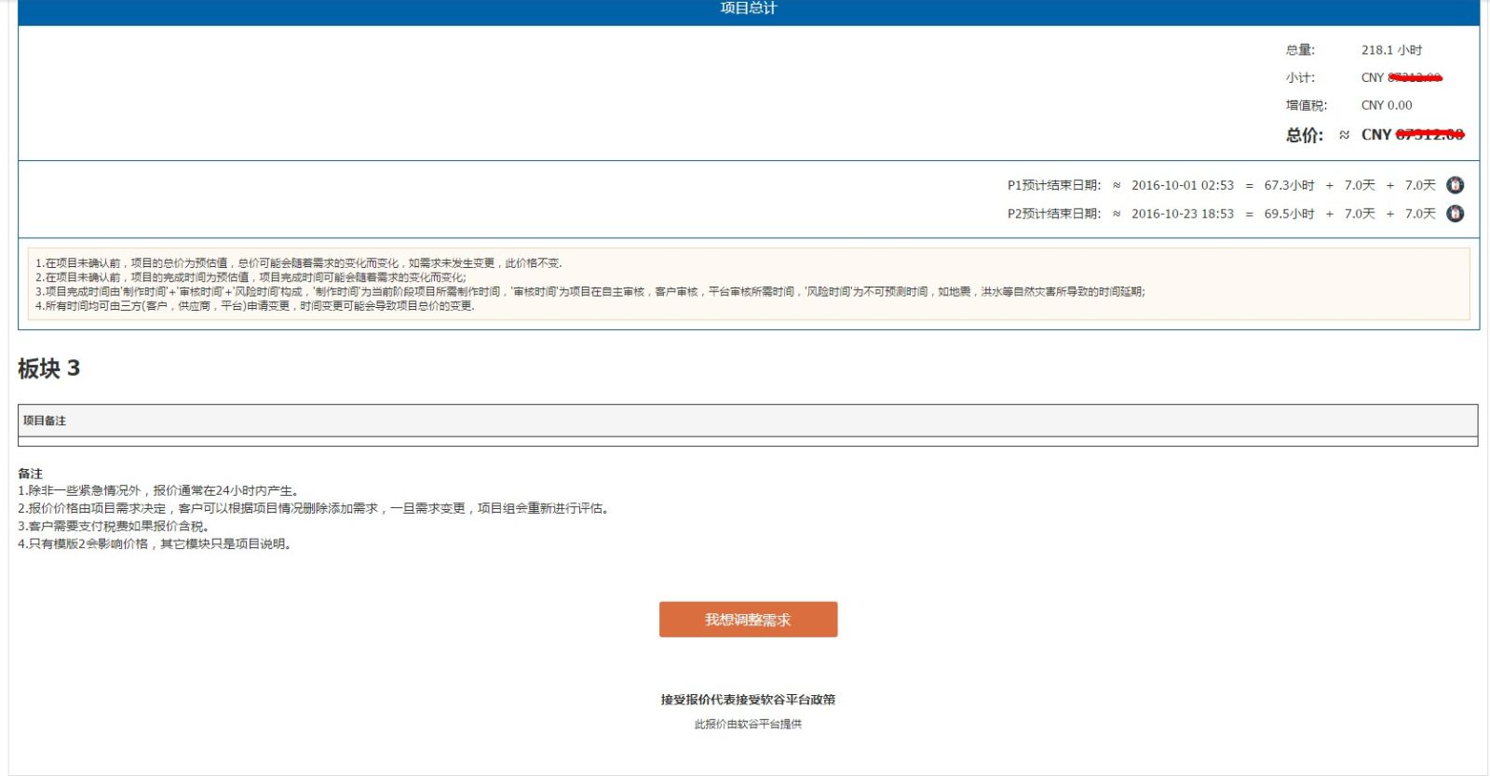Select the 69.5小时 duration value
1490x776 pixels.
(x=1289, y=214)
